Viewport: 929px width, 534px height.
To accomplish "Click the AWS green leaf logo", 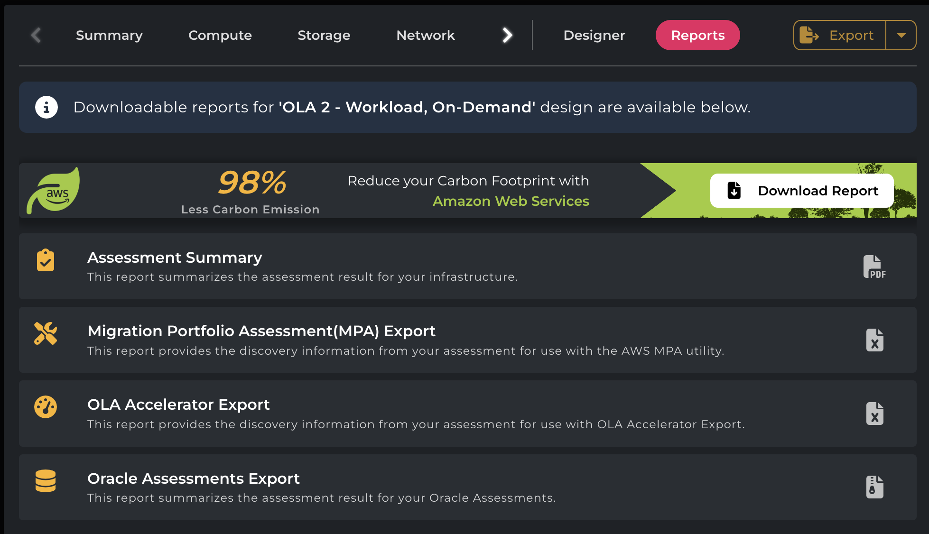I will (54, 191).
